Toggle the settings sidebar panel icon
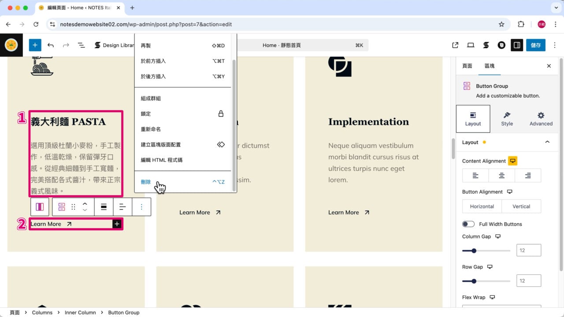564x317 pixels. pyautogui.click(x=517, y=45)
